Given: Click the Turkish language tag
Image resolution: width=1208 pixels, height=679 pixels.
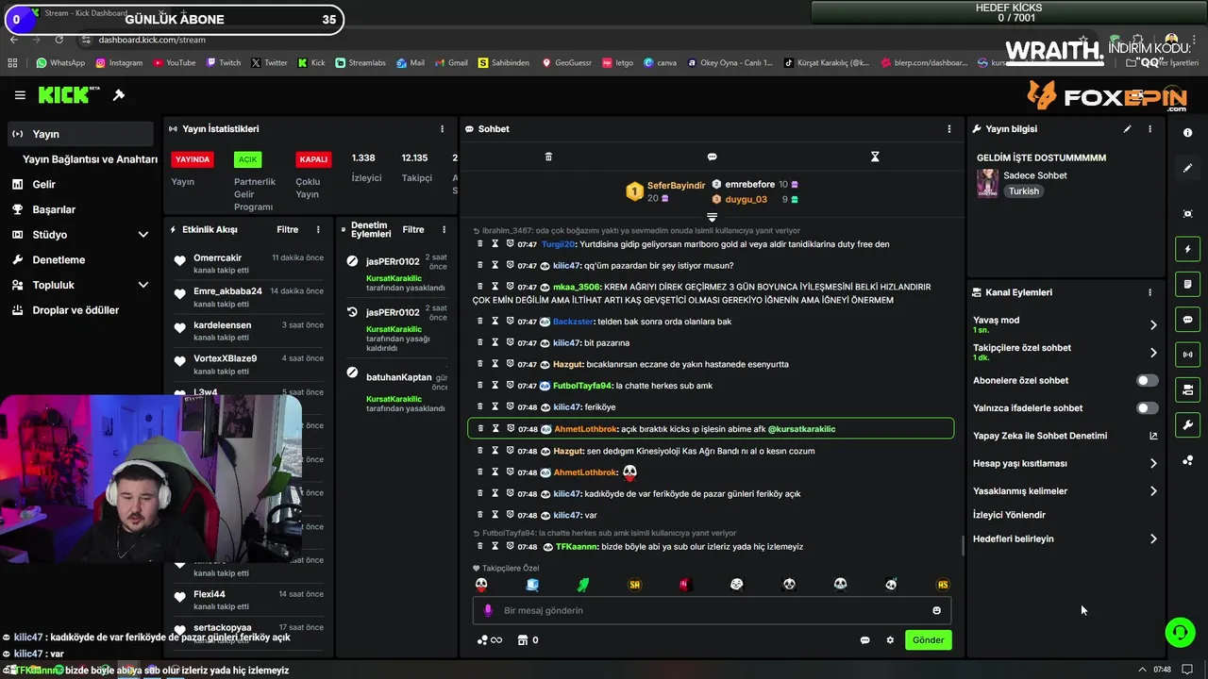Looking at the screenshot, I should tap(1023, 191).
